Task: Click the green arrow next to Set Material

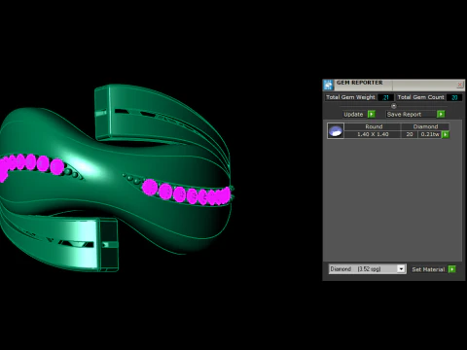Action: click(452, 269)
